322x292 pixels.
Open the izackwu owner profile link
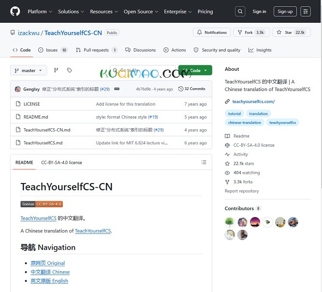coord(29,33)
